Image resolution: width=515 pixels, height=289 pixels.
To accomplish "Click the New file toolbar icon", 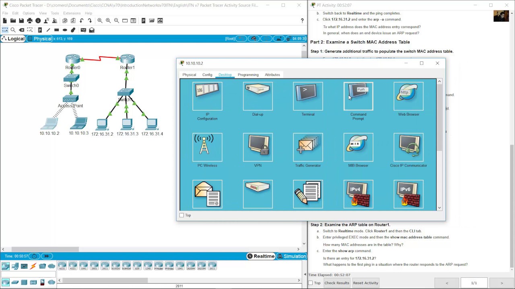I will 5,20.
